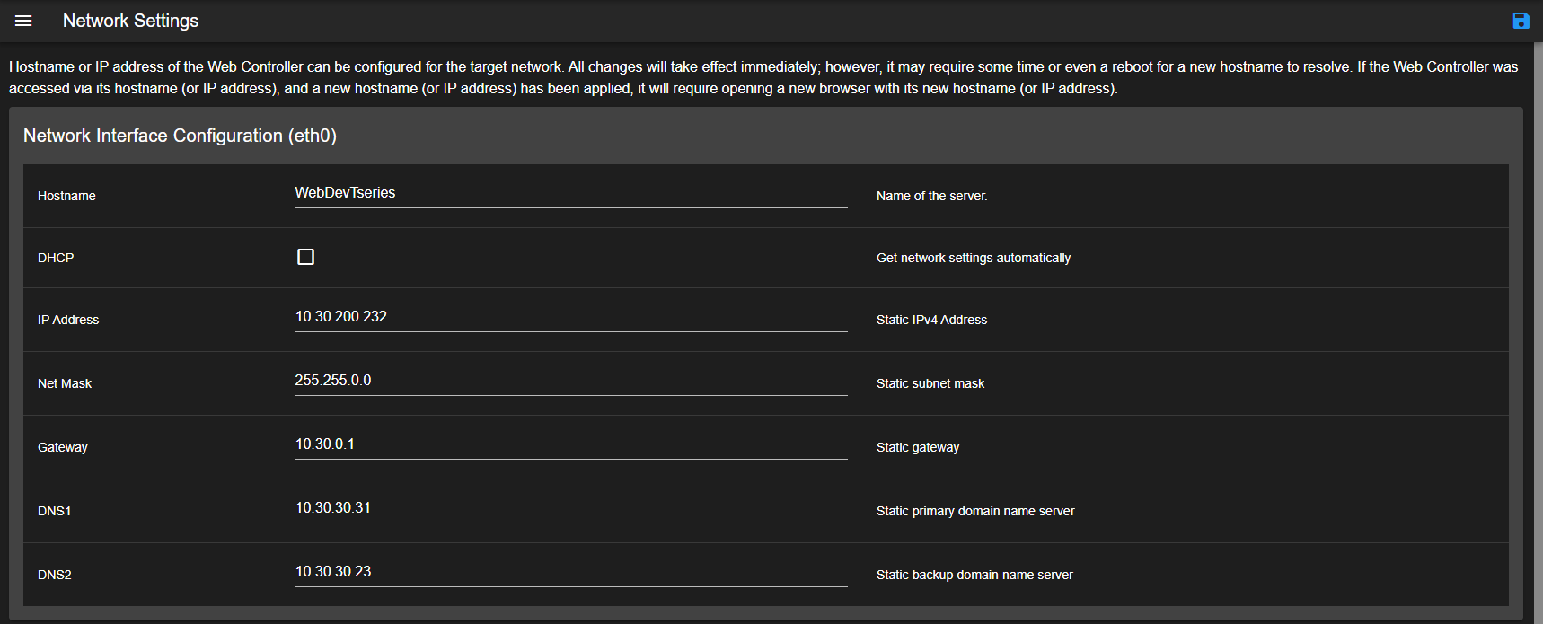The height and width of the screenshot is (624, 1543).
Task: Click the 'IP Address' row label
Action: [68, 320]
